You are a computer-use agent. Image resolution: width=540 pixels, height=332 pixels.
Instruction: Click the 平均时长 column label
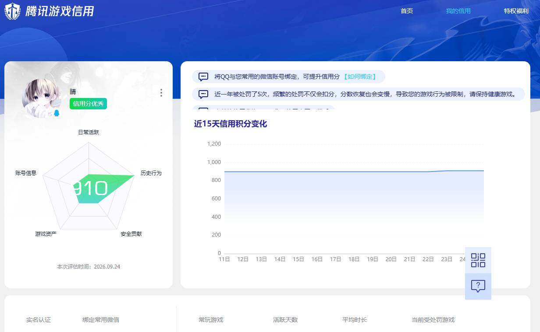(355, 320)
